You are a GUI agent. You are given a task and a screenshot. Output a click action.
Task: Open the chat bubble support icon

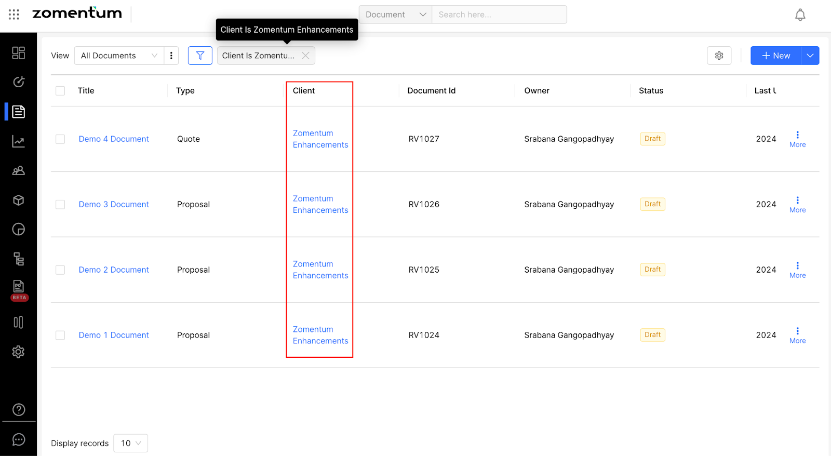tap(19, 440)
